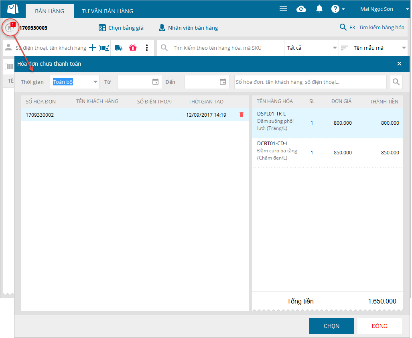
Task: Select item DCBT01-CD-L row
Action: pyautogui.click(x=327, y=153)
